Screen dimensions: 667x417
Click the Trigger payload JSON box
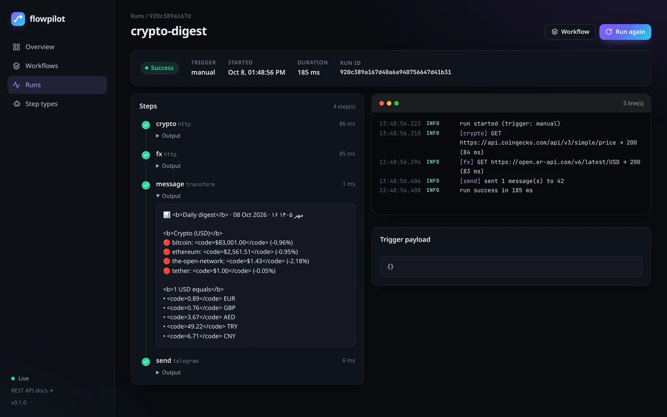[511, 267]
